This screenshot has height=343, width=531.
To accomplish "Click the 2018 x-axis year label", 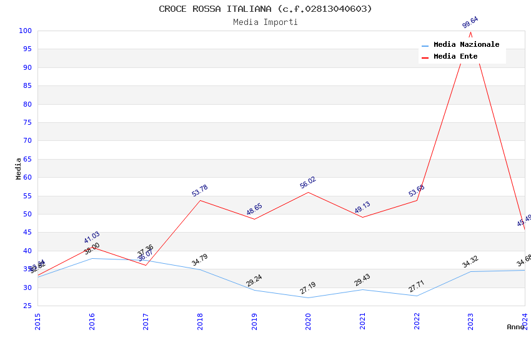I will (x=200, y=322).
